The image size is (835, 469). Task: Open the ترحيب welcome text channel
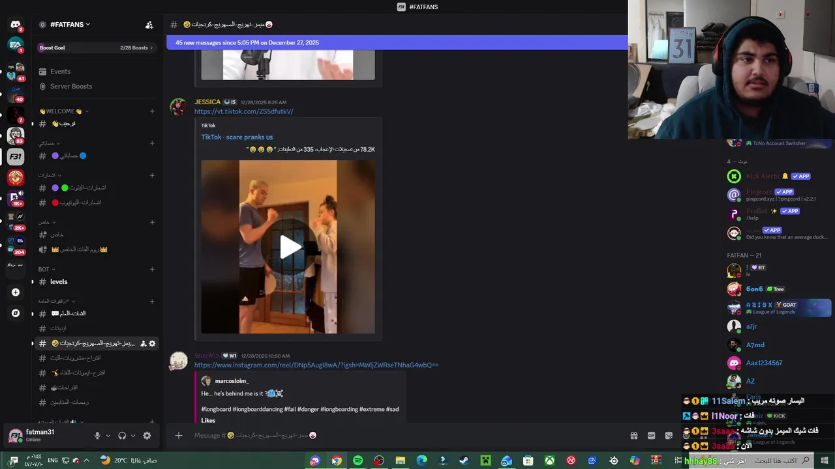click(x=97, y=124)
